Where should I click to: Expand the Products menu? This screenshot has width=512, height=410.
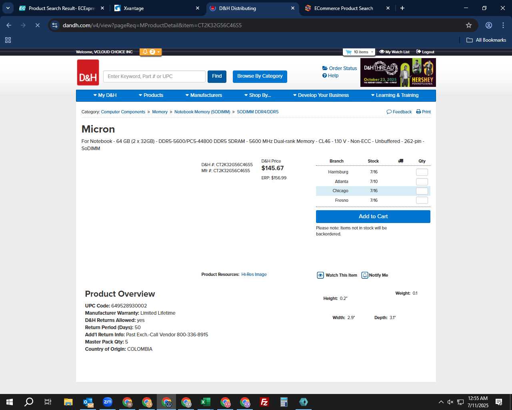tap(151, 95)
